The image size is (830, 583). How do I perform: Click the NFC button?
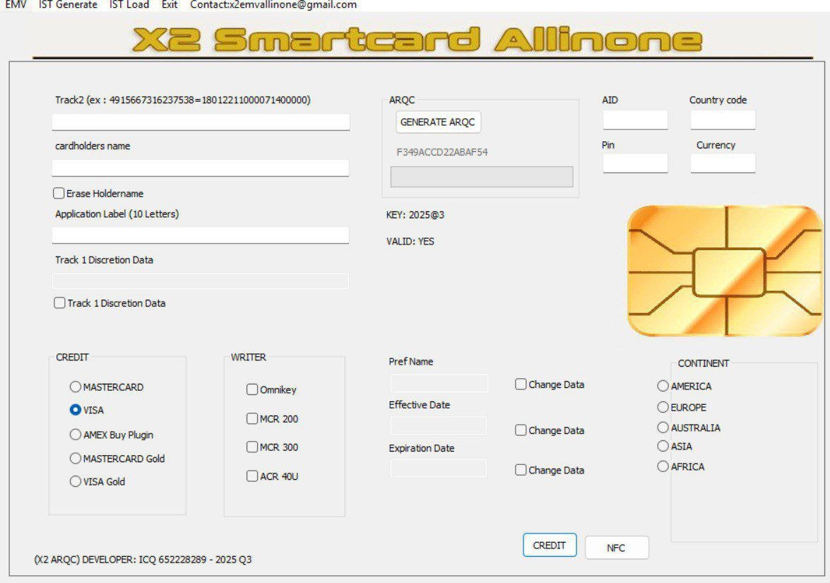[616, 548]
